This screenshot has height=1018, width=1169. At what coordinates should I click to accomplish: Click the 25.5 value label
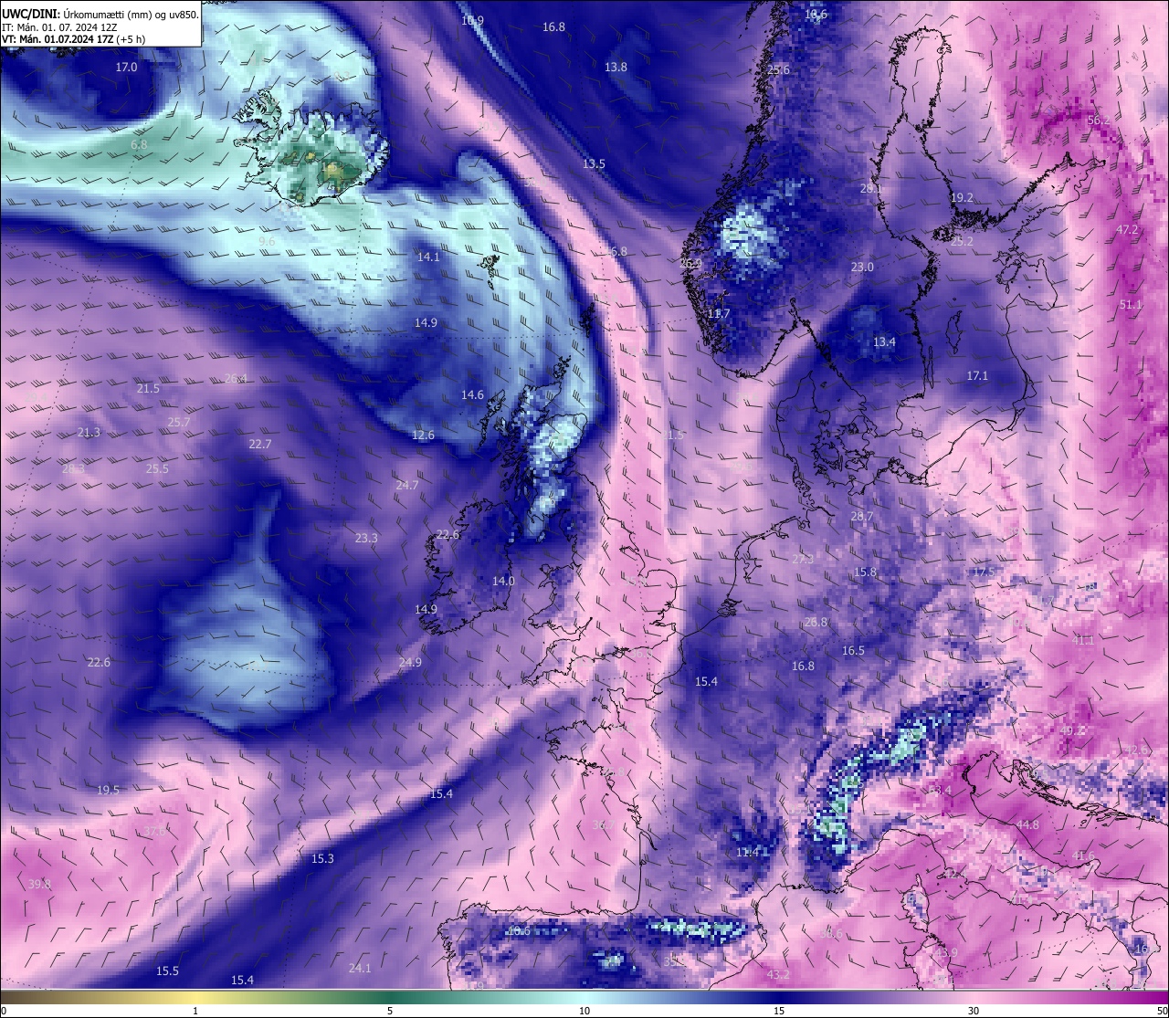click(157, 469)
